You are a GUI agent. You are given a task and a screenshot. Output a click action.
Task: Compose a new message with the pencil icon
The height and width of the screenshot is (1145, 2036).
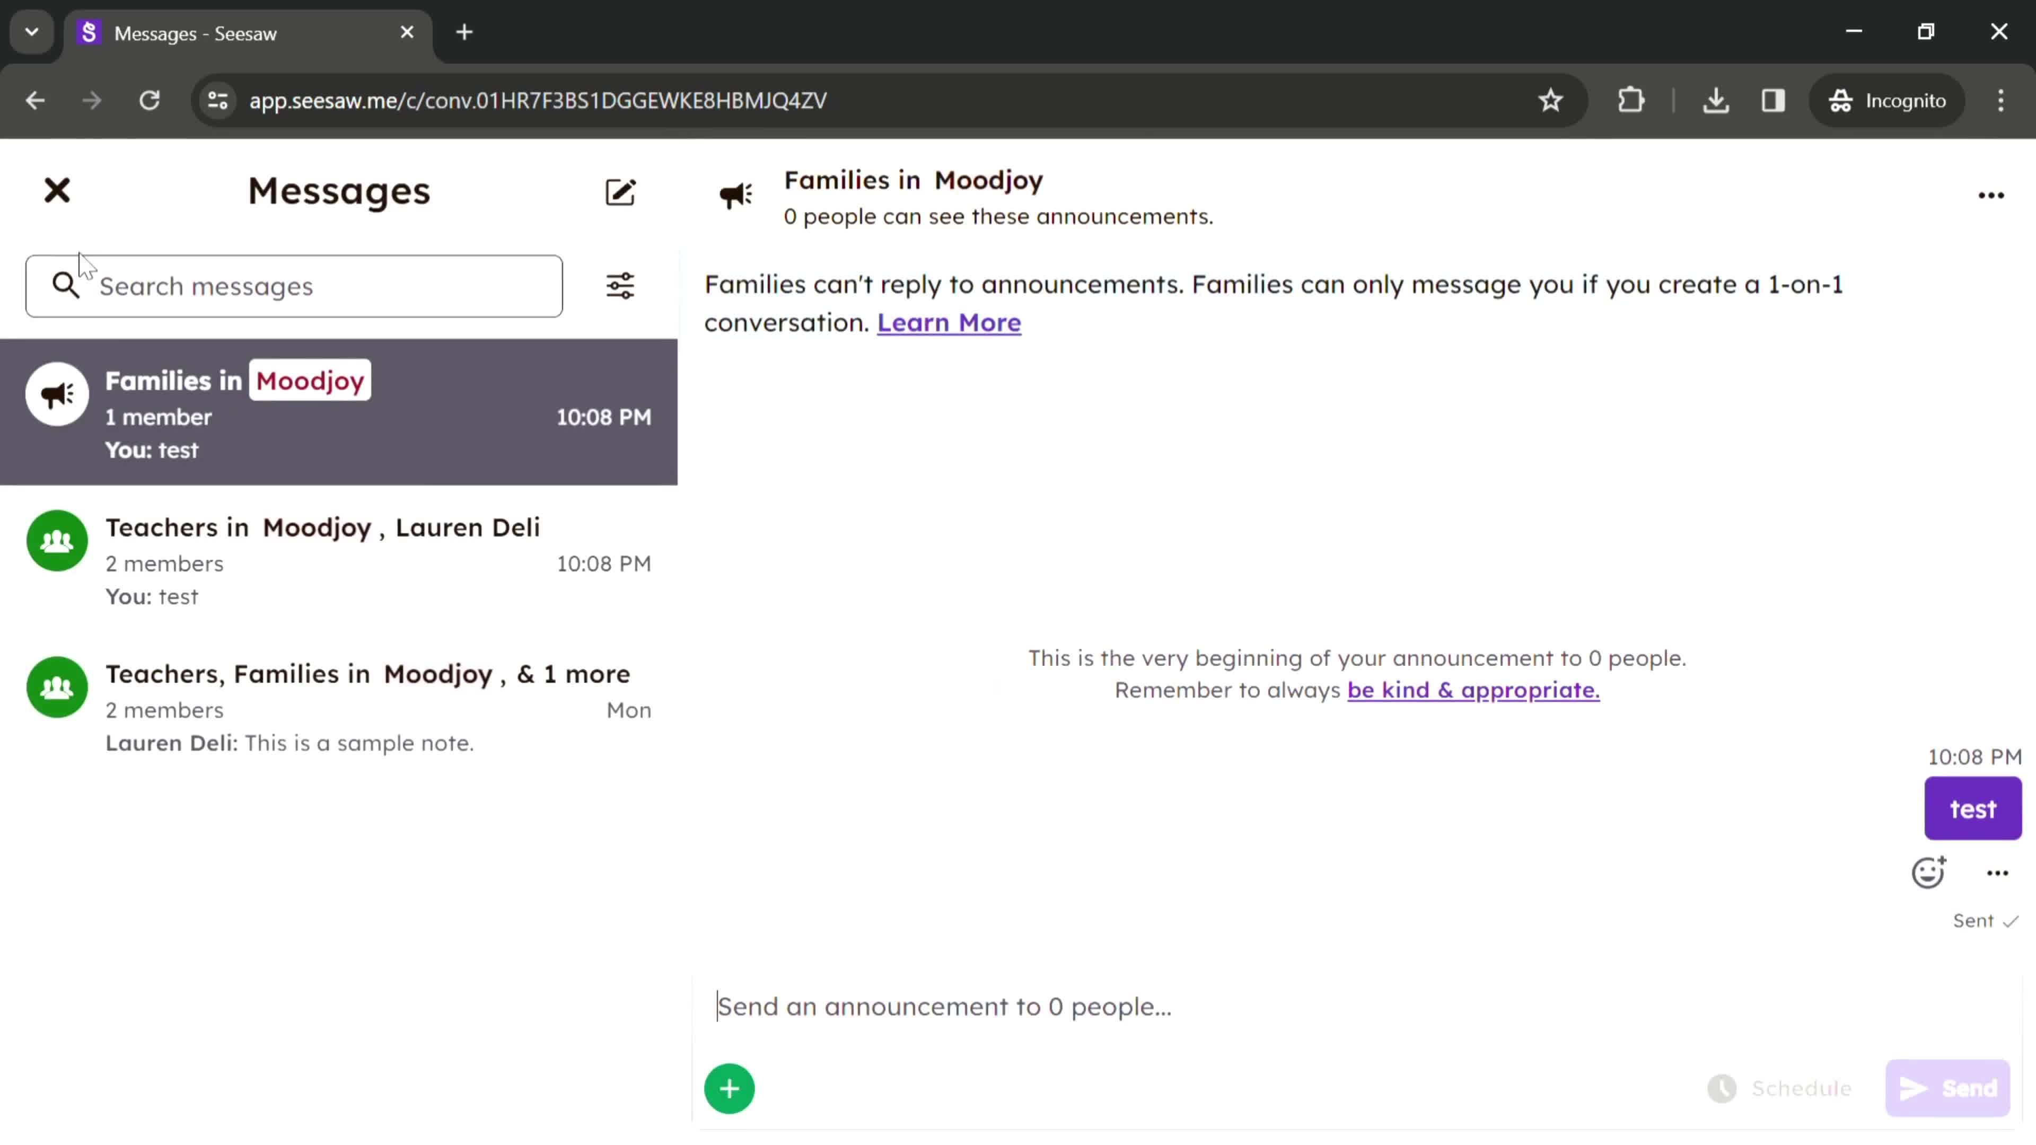(620, 192)
